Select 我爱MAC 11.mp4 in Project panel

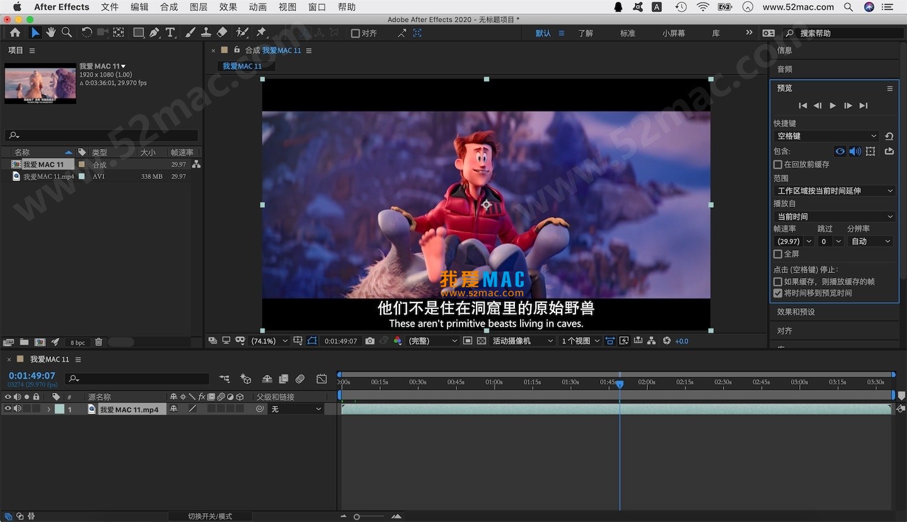click(x=49, y=177)
